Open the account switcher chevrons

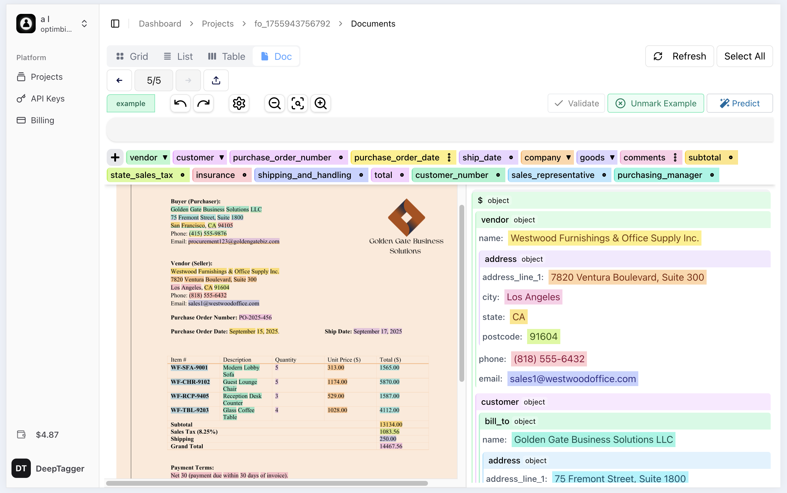[84, 24]
